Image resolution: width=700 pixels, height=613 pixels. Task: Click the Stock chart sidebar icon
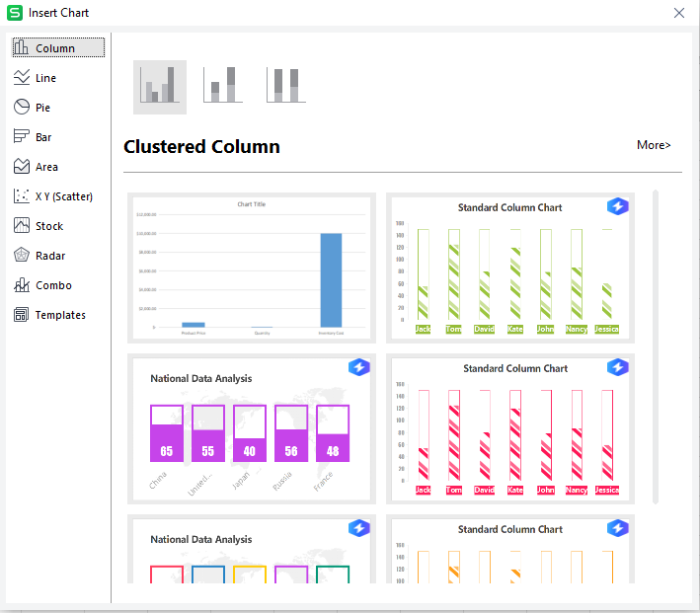[22, 225]
